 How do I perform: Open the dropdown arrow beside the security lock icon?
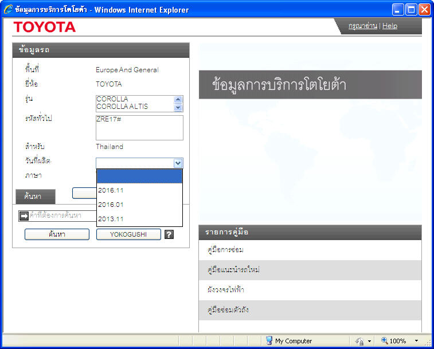[369, 341]
